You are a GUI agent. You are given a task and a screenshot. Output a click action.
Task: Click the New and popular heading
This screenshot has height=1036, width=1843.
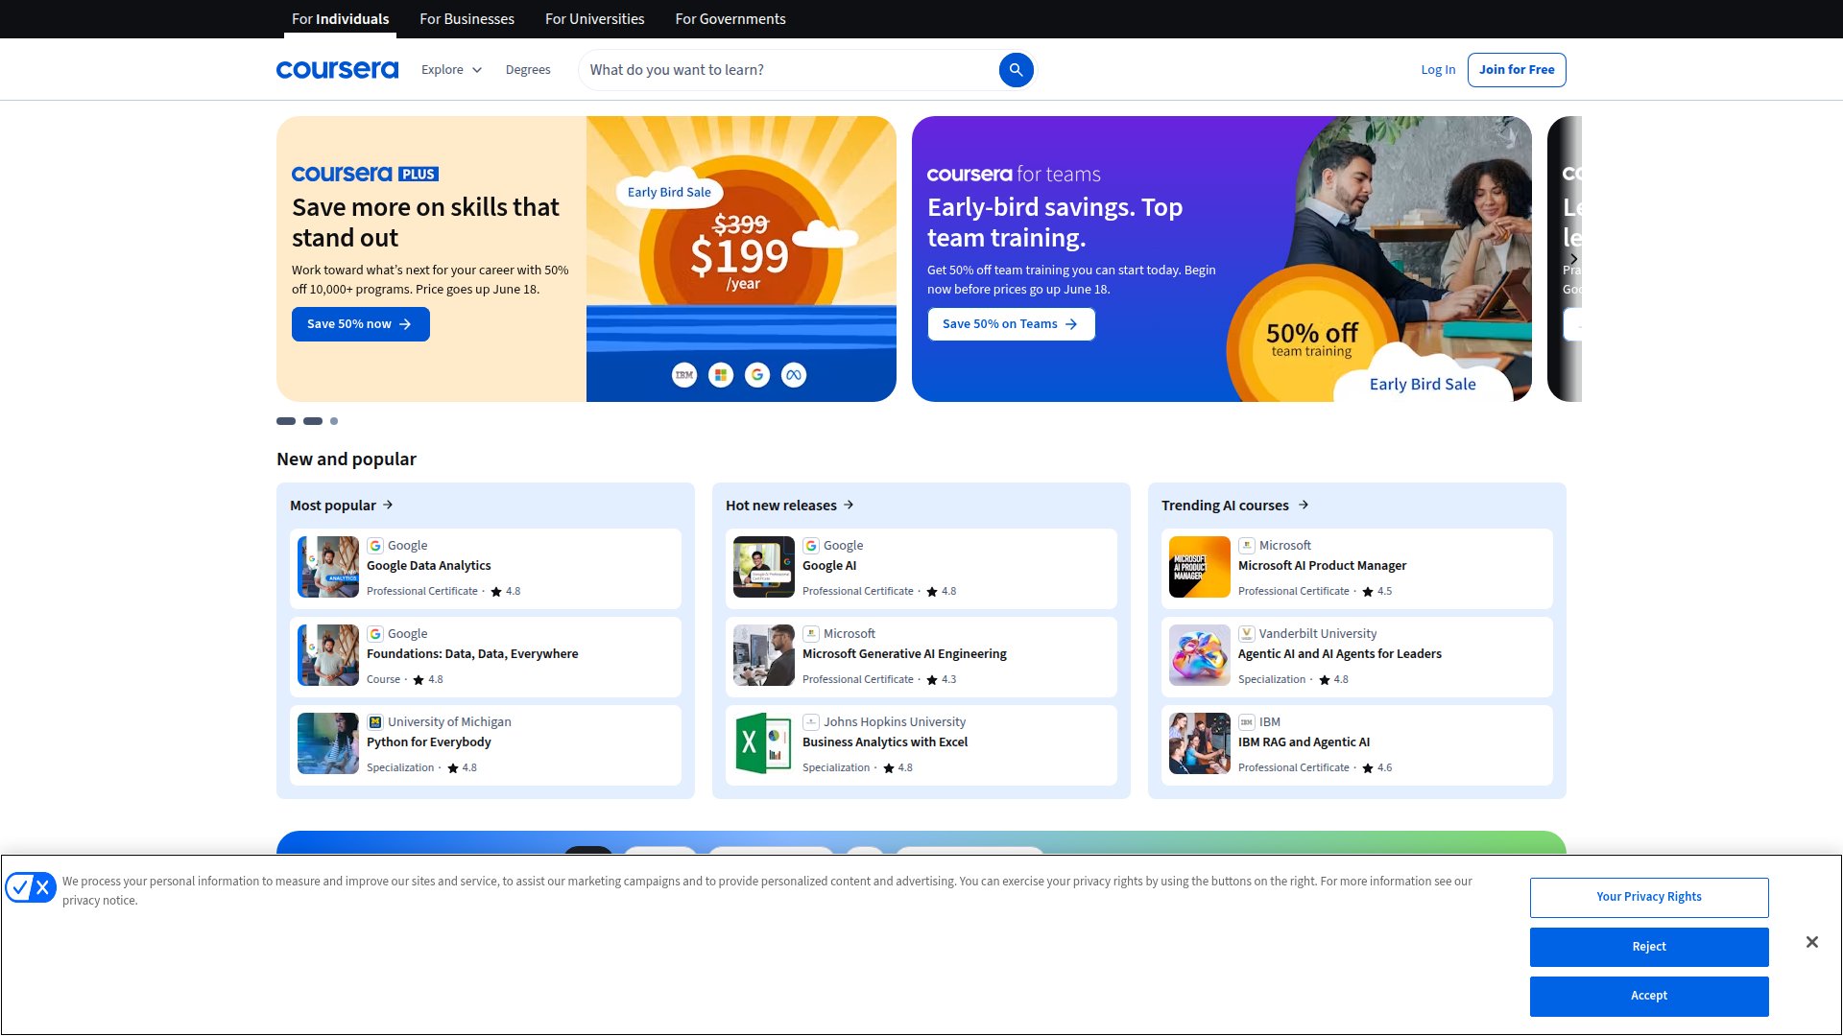[347, 459]
